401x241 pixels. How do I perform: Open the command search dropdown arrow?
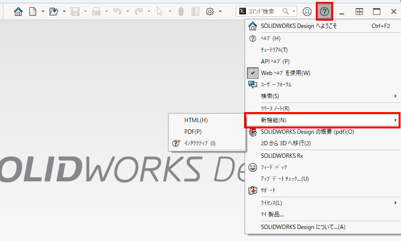click(x=294, y=12)
